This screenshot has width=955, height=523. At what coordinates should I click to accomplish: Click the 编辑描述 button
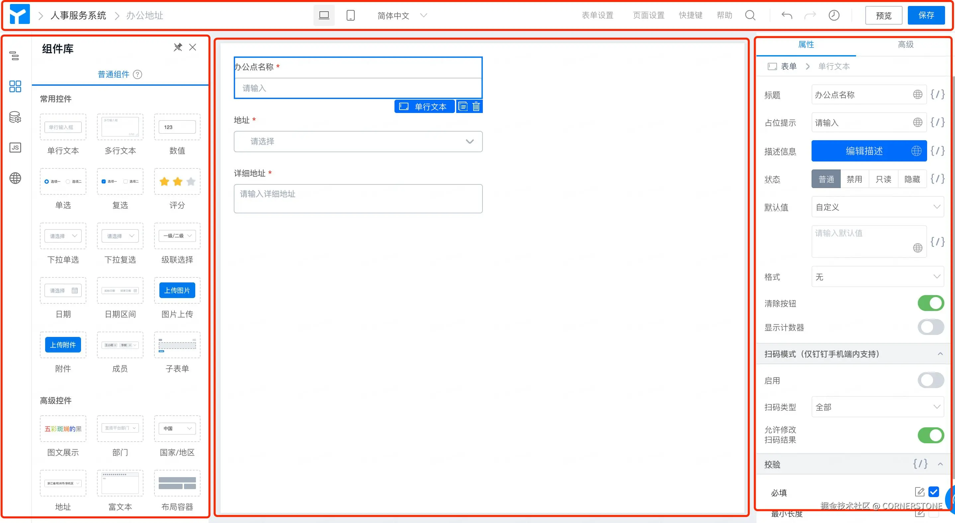point(864,151)
